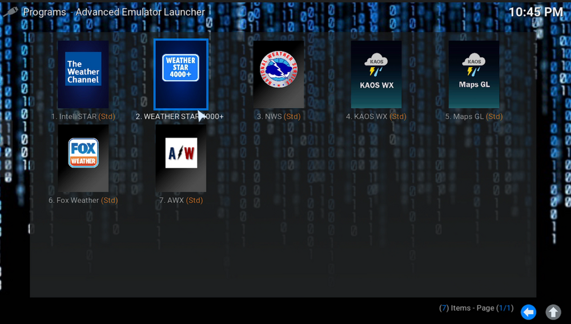Launch The Weather Channel IntelliSTAR icon
This screenshot has height=324, width=571.
[x=83, y=73]
